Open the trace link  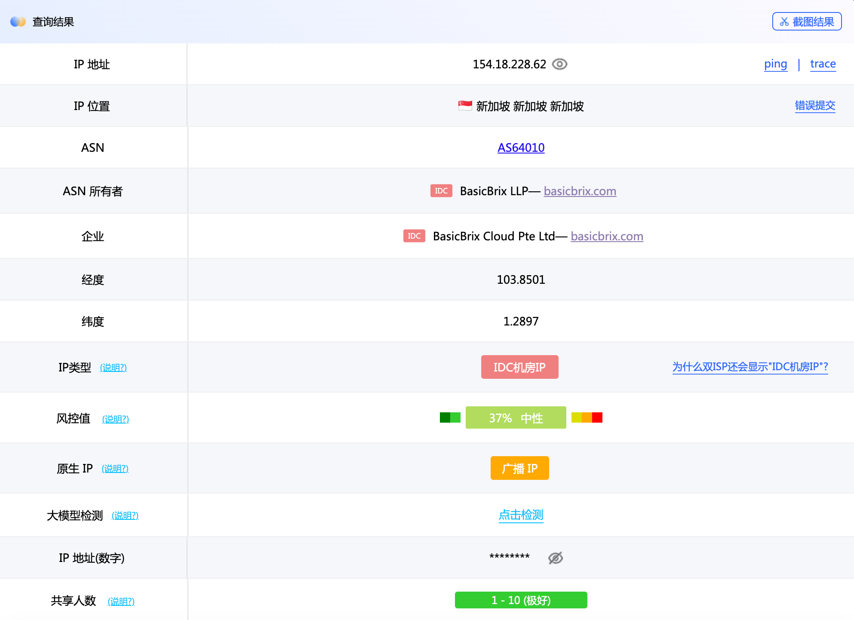coord(823,64)
